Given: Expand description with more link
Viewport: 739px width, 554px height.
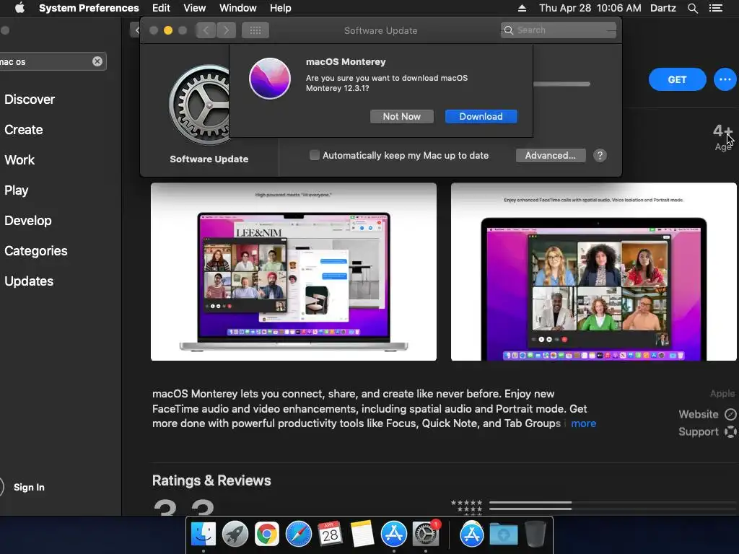Looking at the screenshot, I should [x=583, y=423].
